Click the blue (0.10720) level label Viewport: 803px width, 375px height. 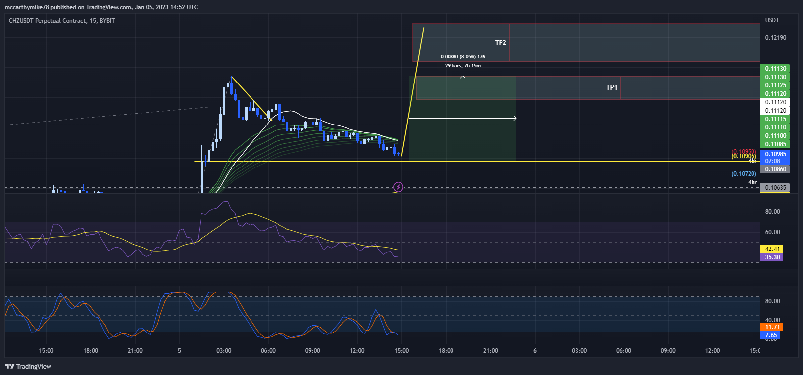tap(744, 174)
